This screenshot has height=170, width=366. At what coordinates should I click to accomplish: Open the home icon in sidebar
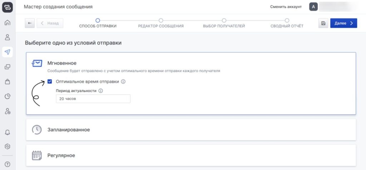7,23
